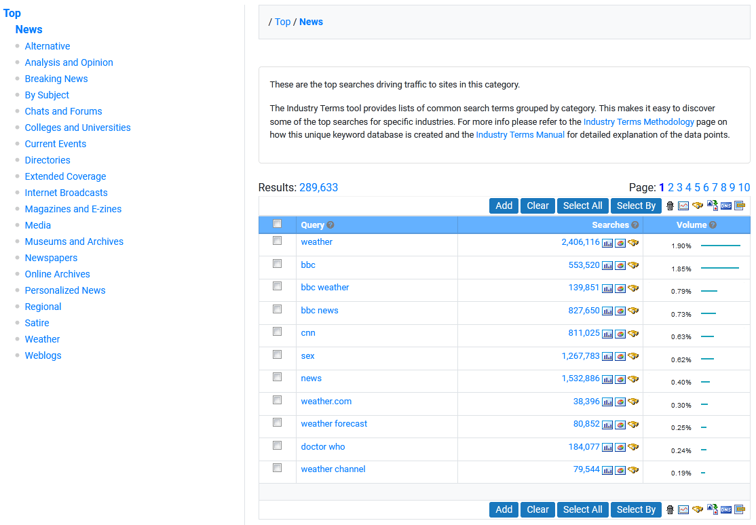Screen dimensions: 756x525
Task: Check the box for the bbc query
Action: point(278,264)
